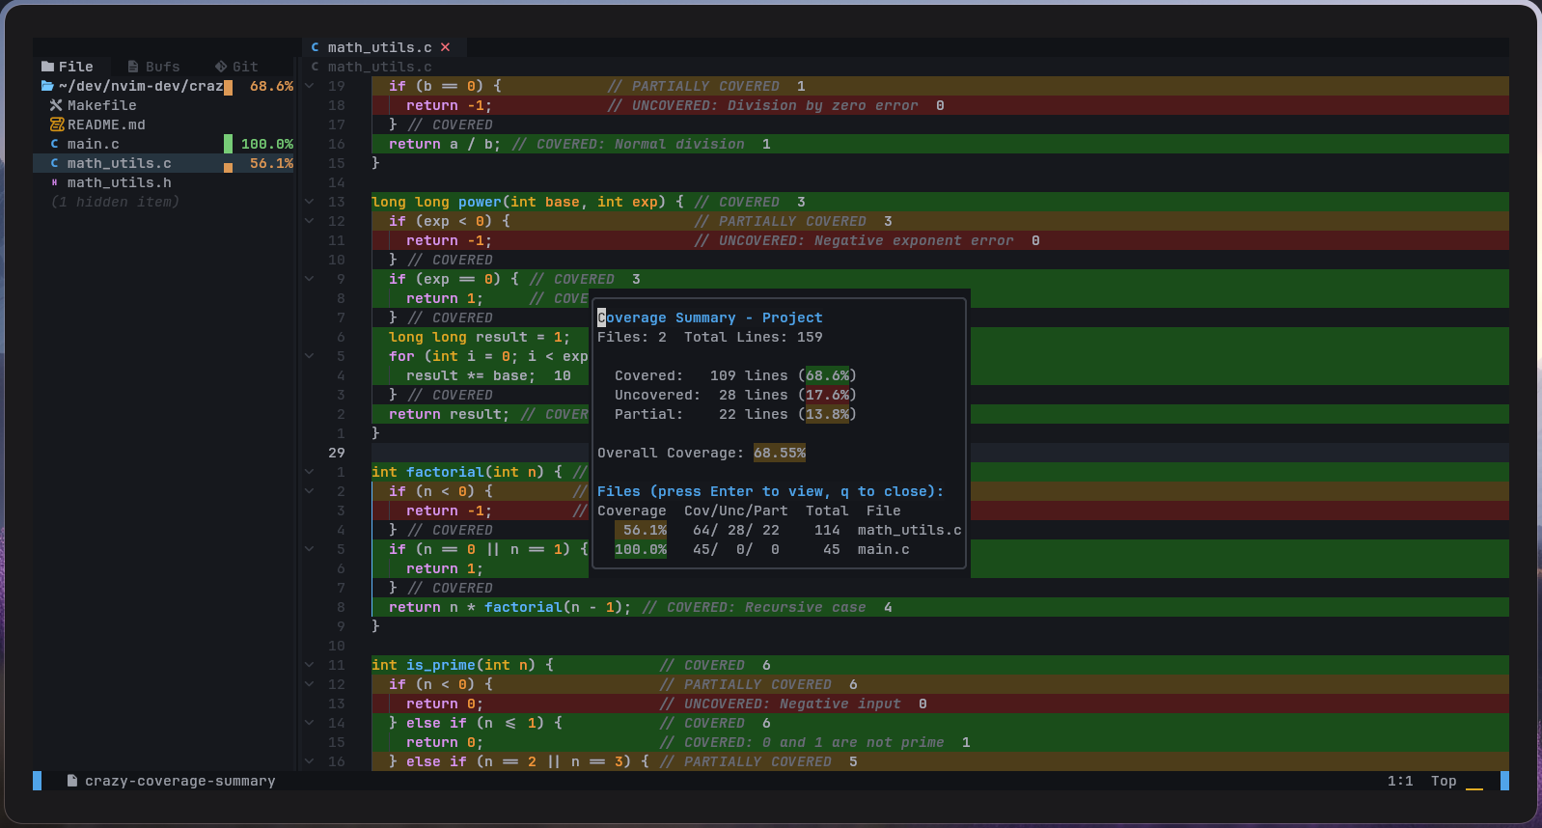Click crazy-coverage-summary in status line
The height and width of the screenshot is (828, 1542).
pyautogui.click(x=179, y=781)
